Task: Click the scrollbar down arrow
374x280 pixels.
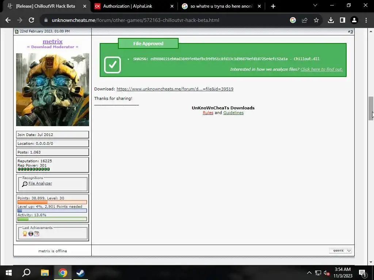Action: (x=371, y=262)
